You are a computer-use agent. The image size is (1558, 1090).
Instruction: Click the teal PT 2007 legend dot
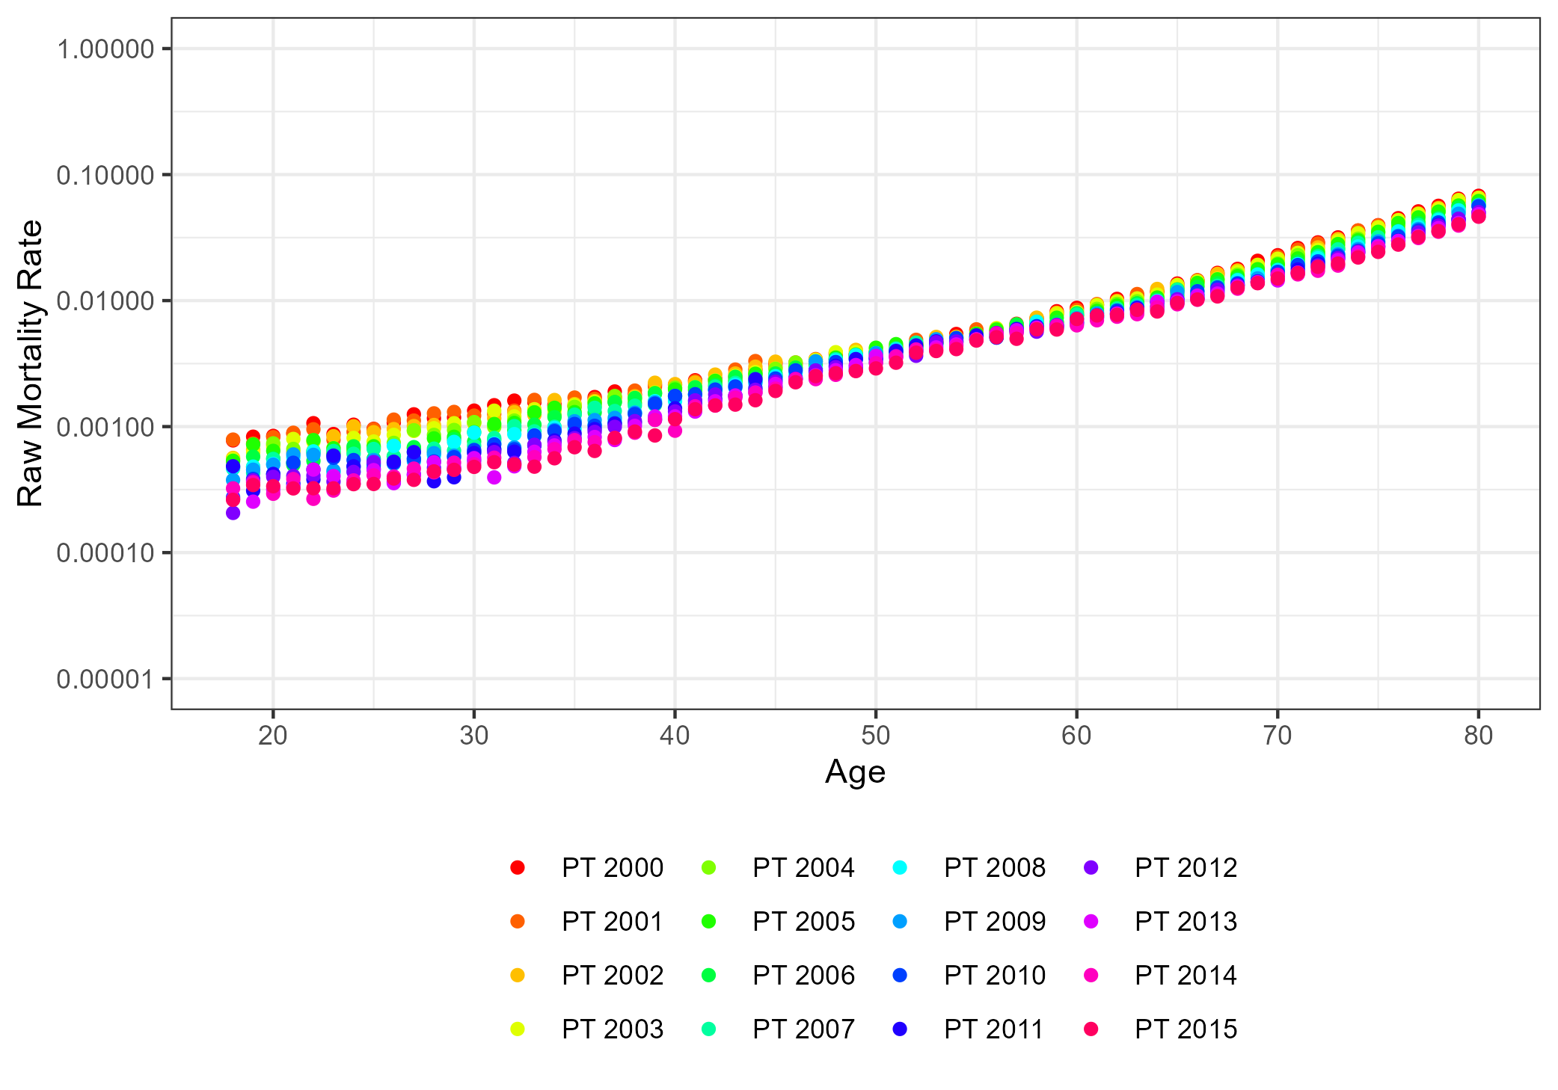coord(708,1029)
